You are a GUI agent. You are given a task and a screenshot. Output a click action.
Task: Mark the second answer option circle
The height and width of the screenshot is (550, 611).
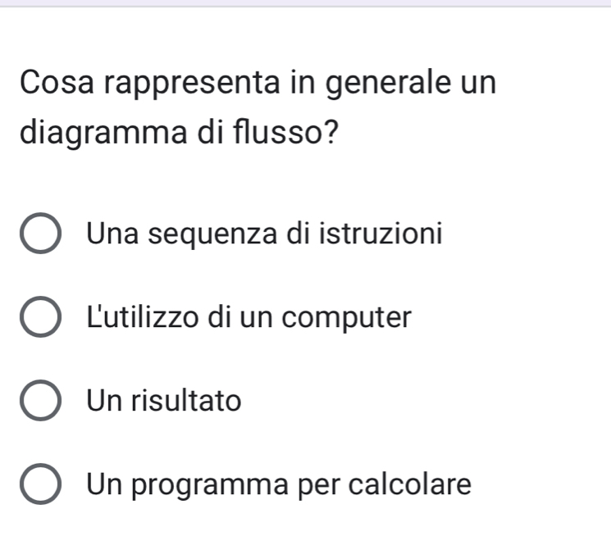pos(39,319)
